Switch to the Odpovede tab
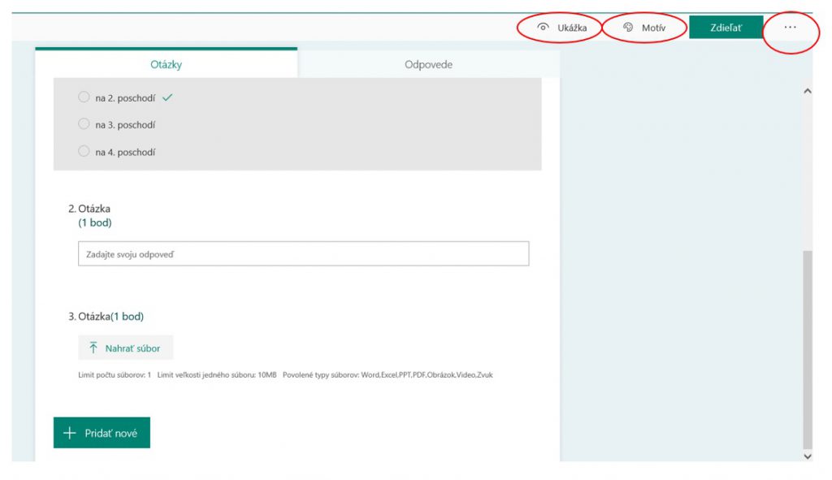Image resolution: width=832 pixels, height=480 pixels. coord(428,65)
